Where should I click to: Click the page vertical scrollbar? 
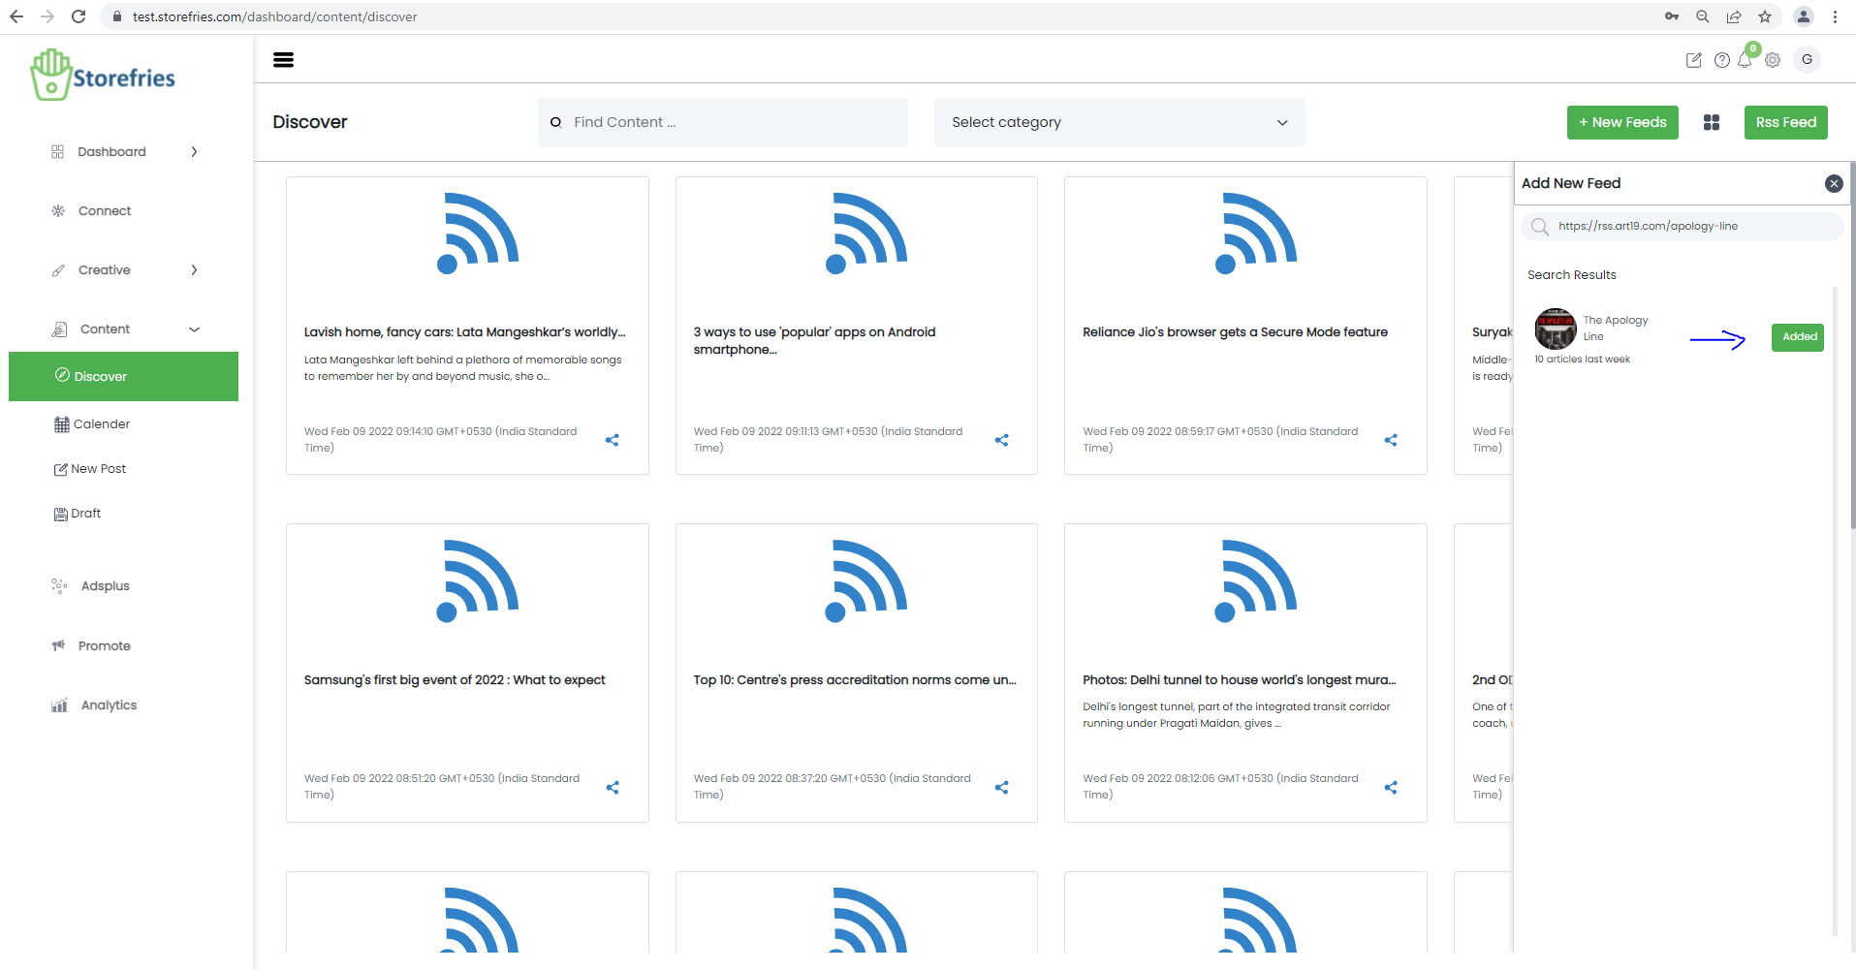[x=1852, y=345]
